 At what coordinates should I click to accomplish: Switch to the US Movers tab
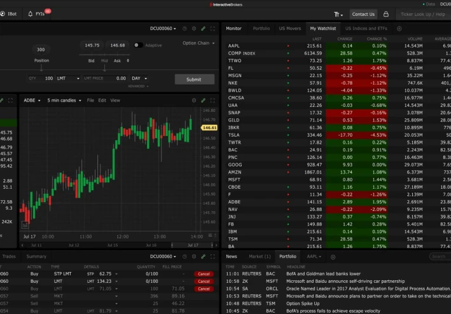[290, 29]
